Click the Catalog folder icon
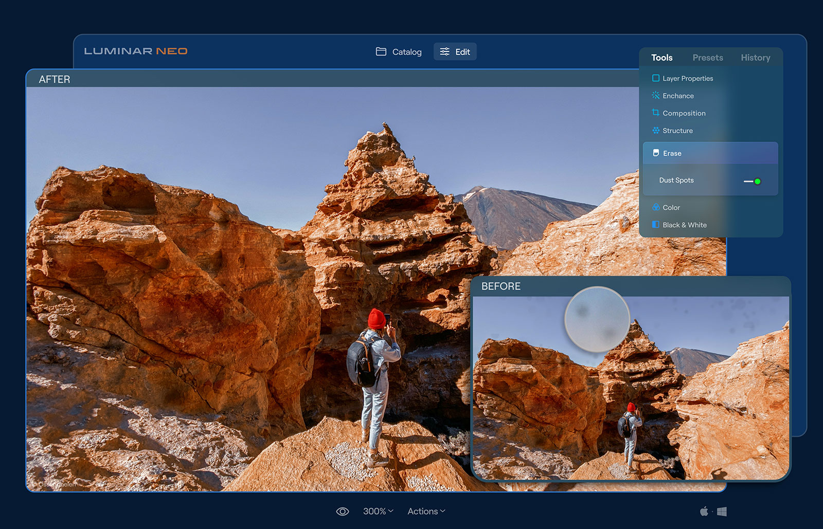 [x=381, y=51]
